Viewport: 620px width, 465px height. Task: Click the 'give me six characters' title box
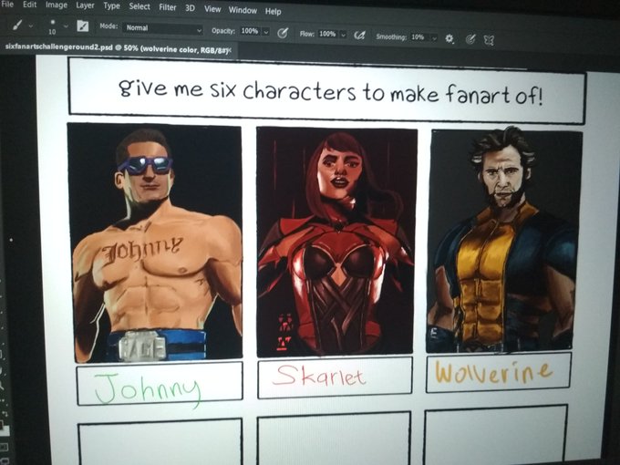coord(326,91)
